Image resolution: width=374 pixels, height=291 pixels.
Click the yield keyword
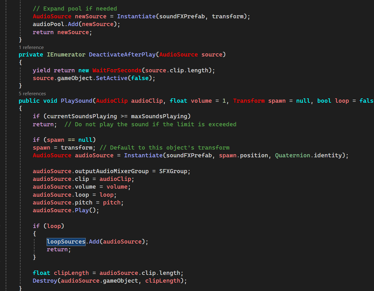tap(41, 70)
